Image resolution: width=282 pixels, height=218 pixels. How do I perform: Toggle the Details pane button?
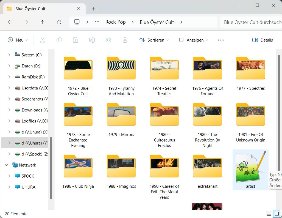pos(263,40)
